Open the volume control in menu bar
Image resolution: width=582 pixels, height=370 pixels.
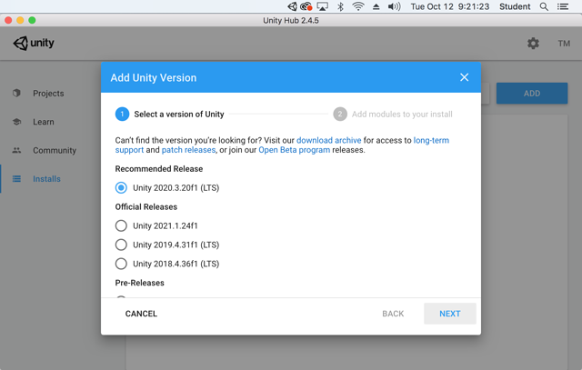coord(394,6)
